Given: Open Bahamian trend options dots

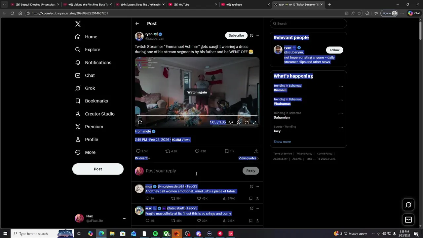Looking at the screenshot, I should (x=341, y=114).
